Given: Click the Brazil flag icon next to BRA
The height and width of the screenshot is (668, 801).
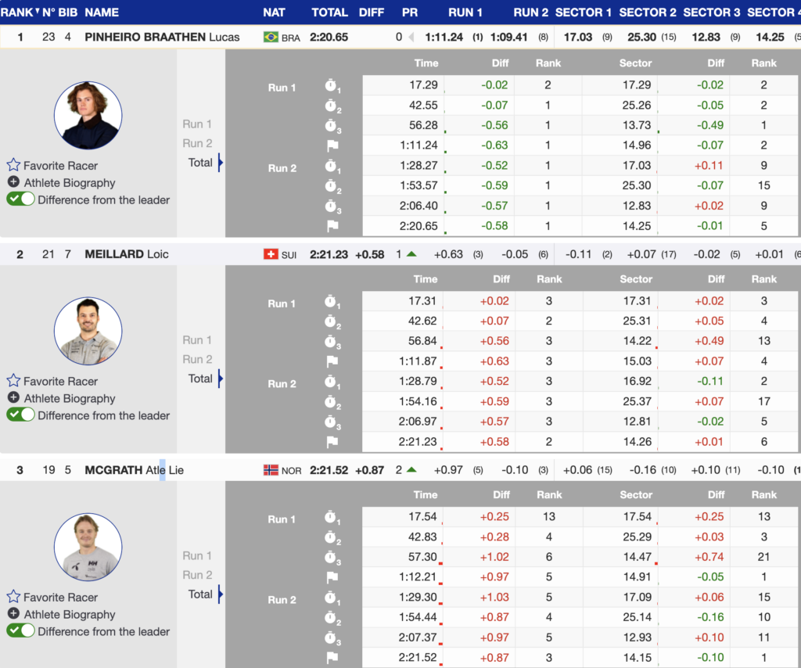Looking at the screenshot, I should pyautogui.click(x=271, y=38).
